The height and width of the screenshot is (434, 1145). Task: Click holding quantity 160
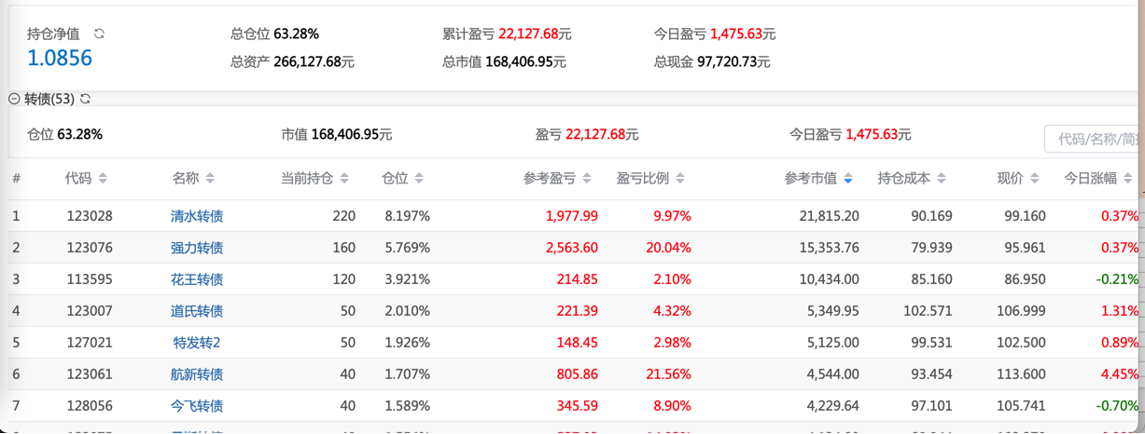click(x=343, y=248)
